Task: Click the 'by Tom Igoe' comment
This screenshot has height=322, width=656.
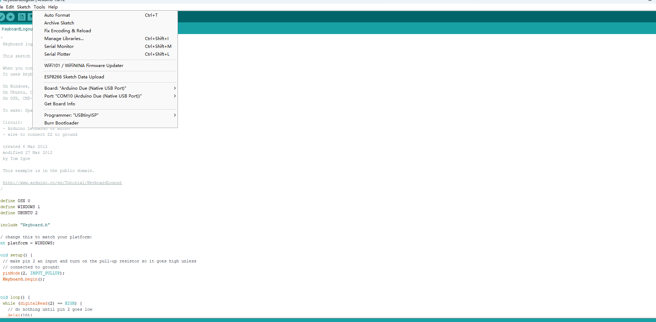Action: tap(16, 159)
